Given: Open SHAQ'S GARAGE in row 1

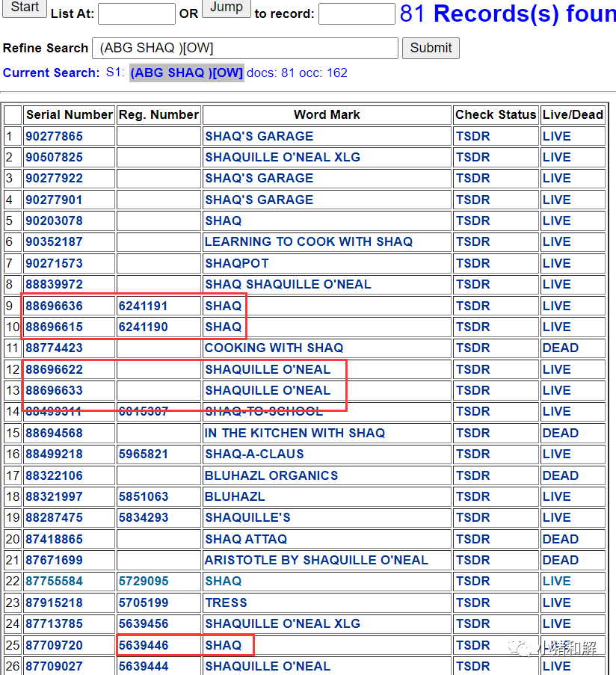Looking at the screenshot, I should coord(259,137).
